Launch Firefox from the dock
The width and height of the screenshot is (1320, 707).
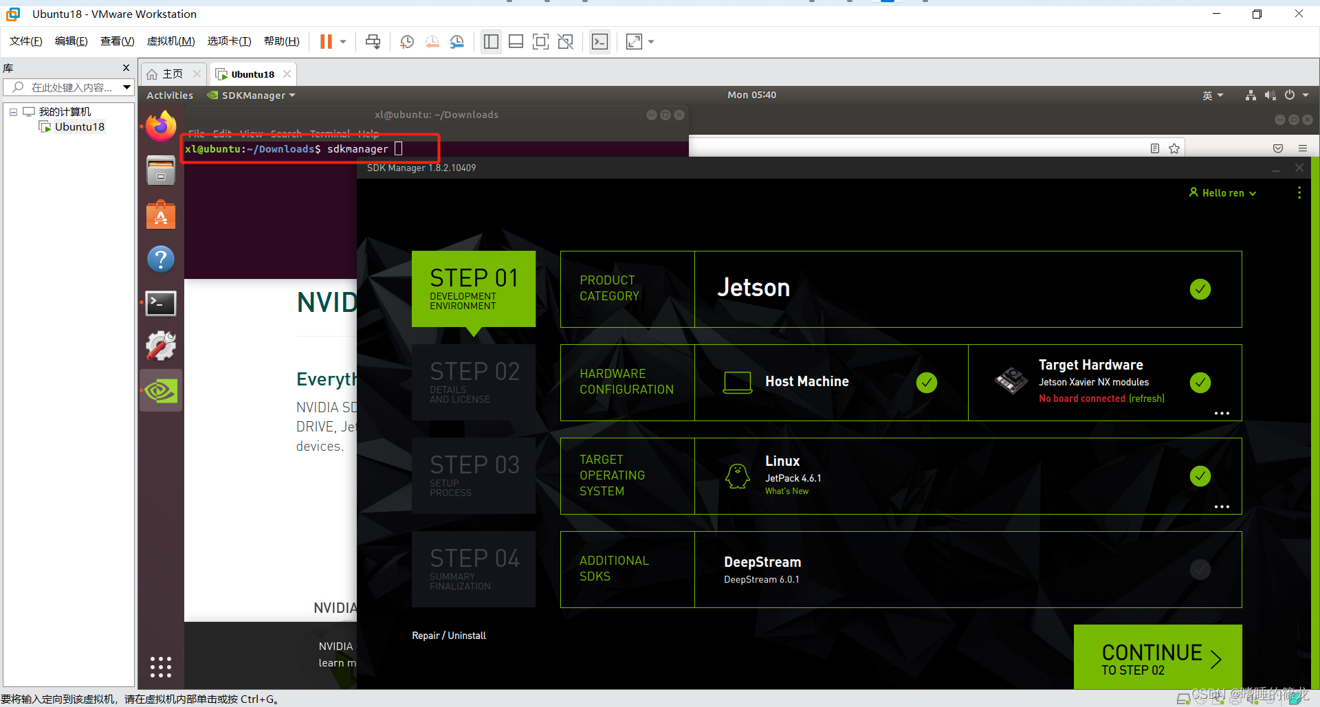pyautogui.click(x=161, y=126)
